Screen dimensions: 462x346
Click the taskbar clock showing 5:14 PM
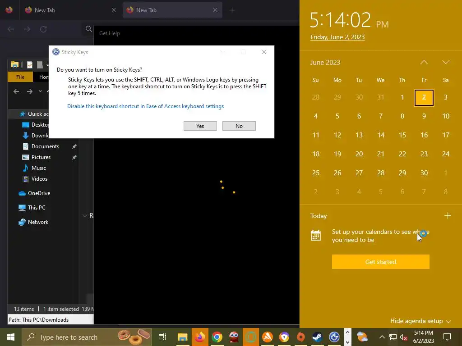[x=423, y=337]
